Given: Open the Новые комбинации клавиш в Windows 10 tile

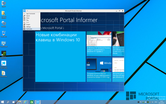Looking at the screenshot, I should (60, 57).
